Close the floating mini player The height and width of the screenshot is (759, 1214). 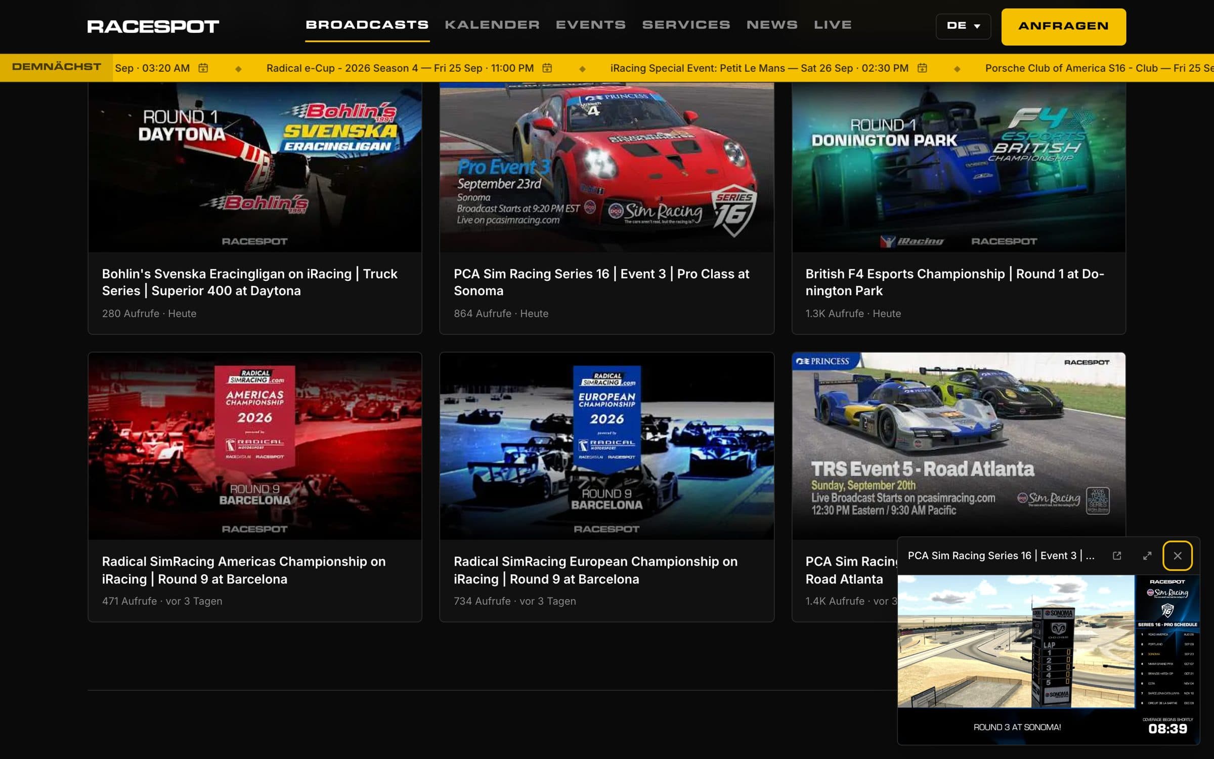click(1178, 556)
